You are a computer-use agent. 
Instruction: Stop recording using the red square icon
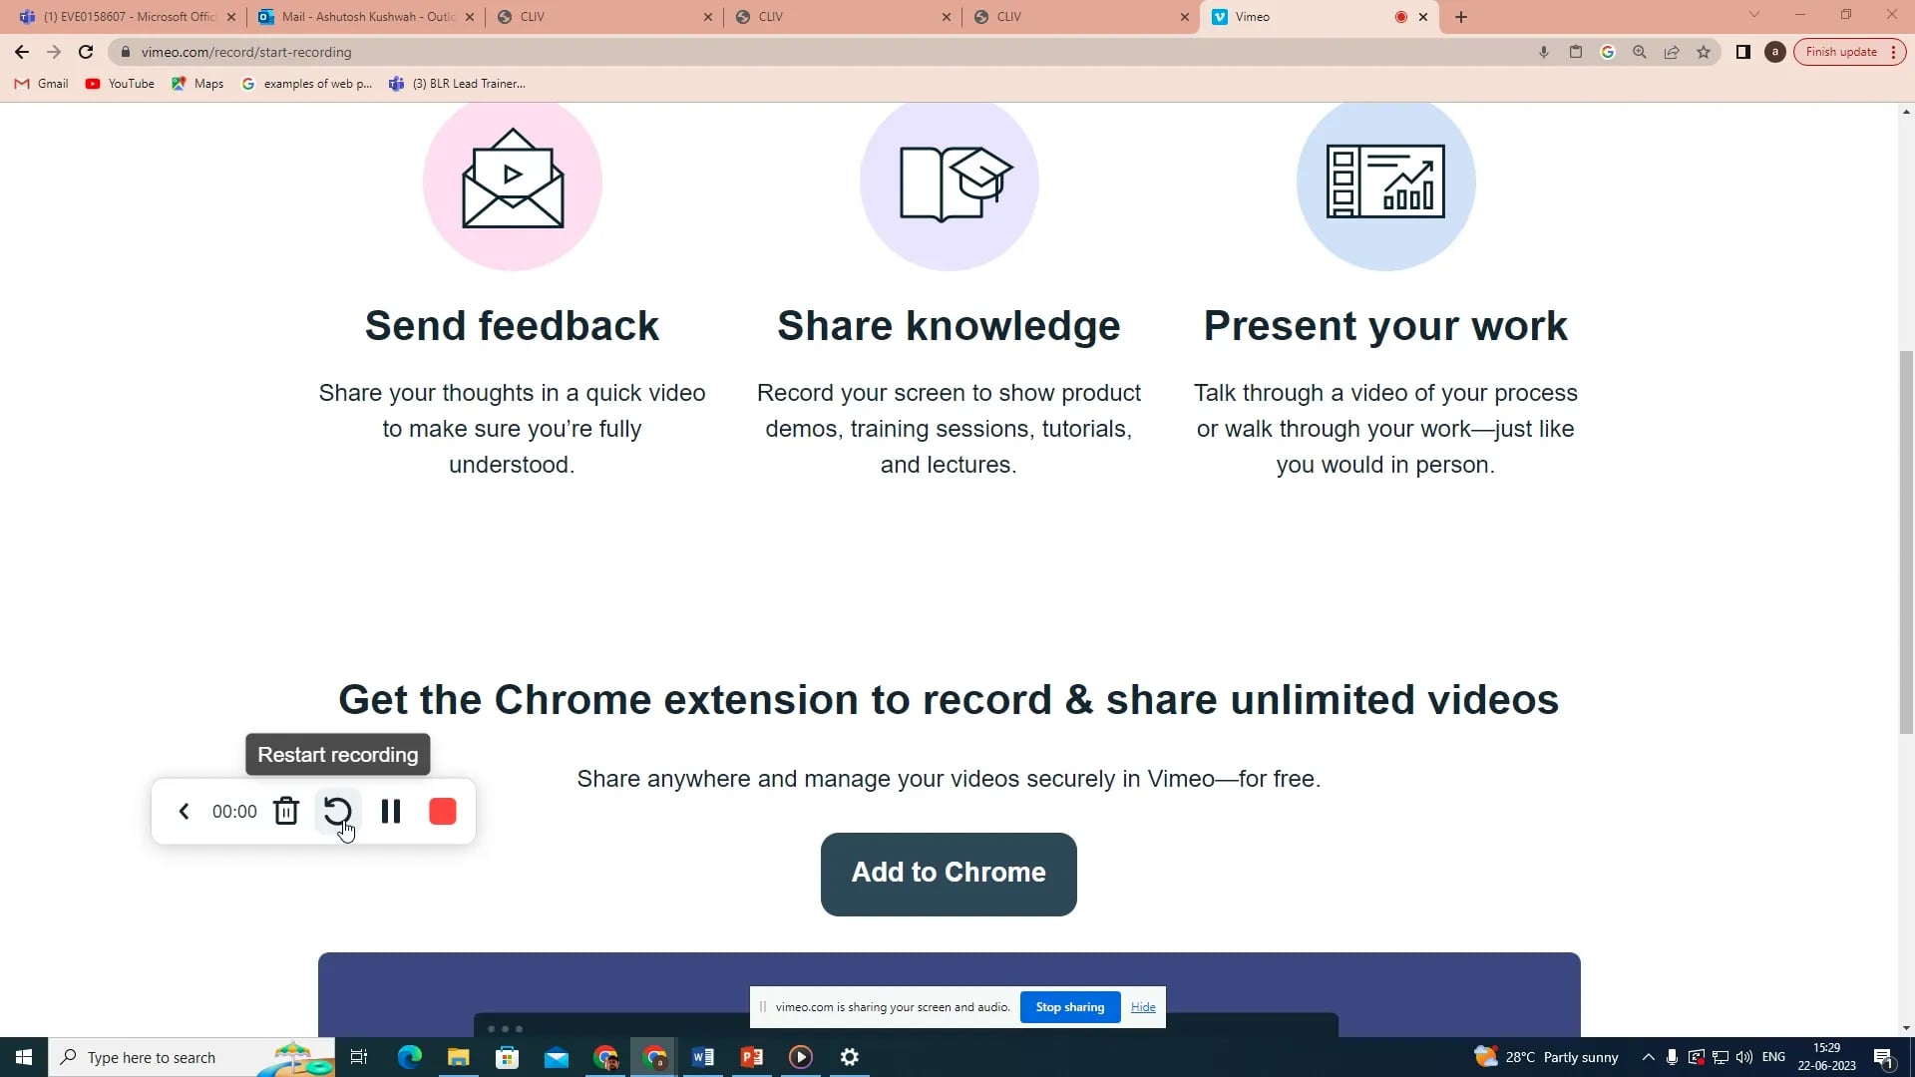tap(442, 811)
